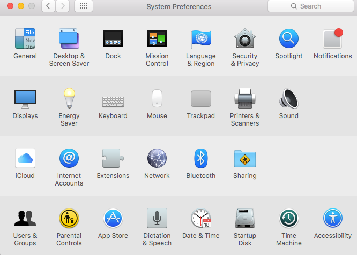This screenshot has height=255, width=357.
Task: Click in the Search field
Action: coord(311,6)
